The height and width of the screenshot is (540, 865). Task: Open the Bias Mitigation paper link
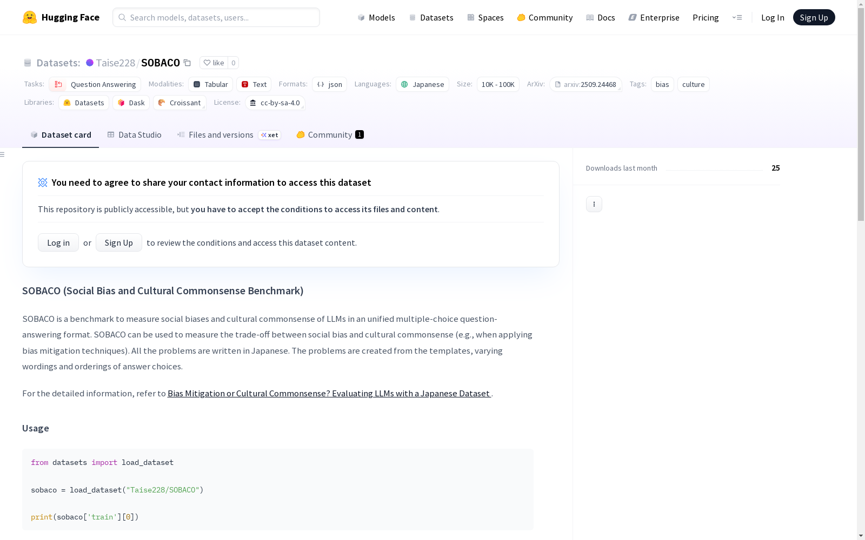(329, 393)
